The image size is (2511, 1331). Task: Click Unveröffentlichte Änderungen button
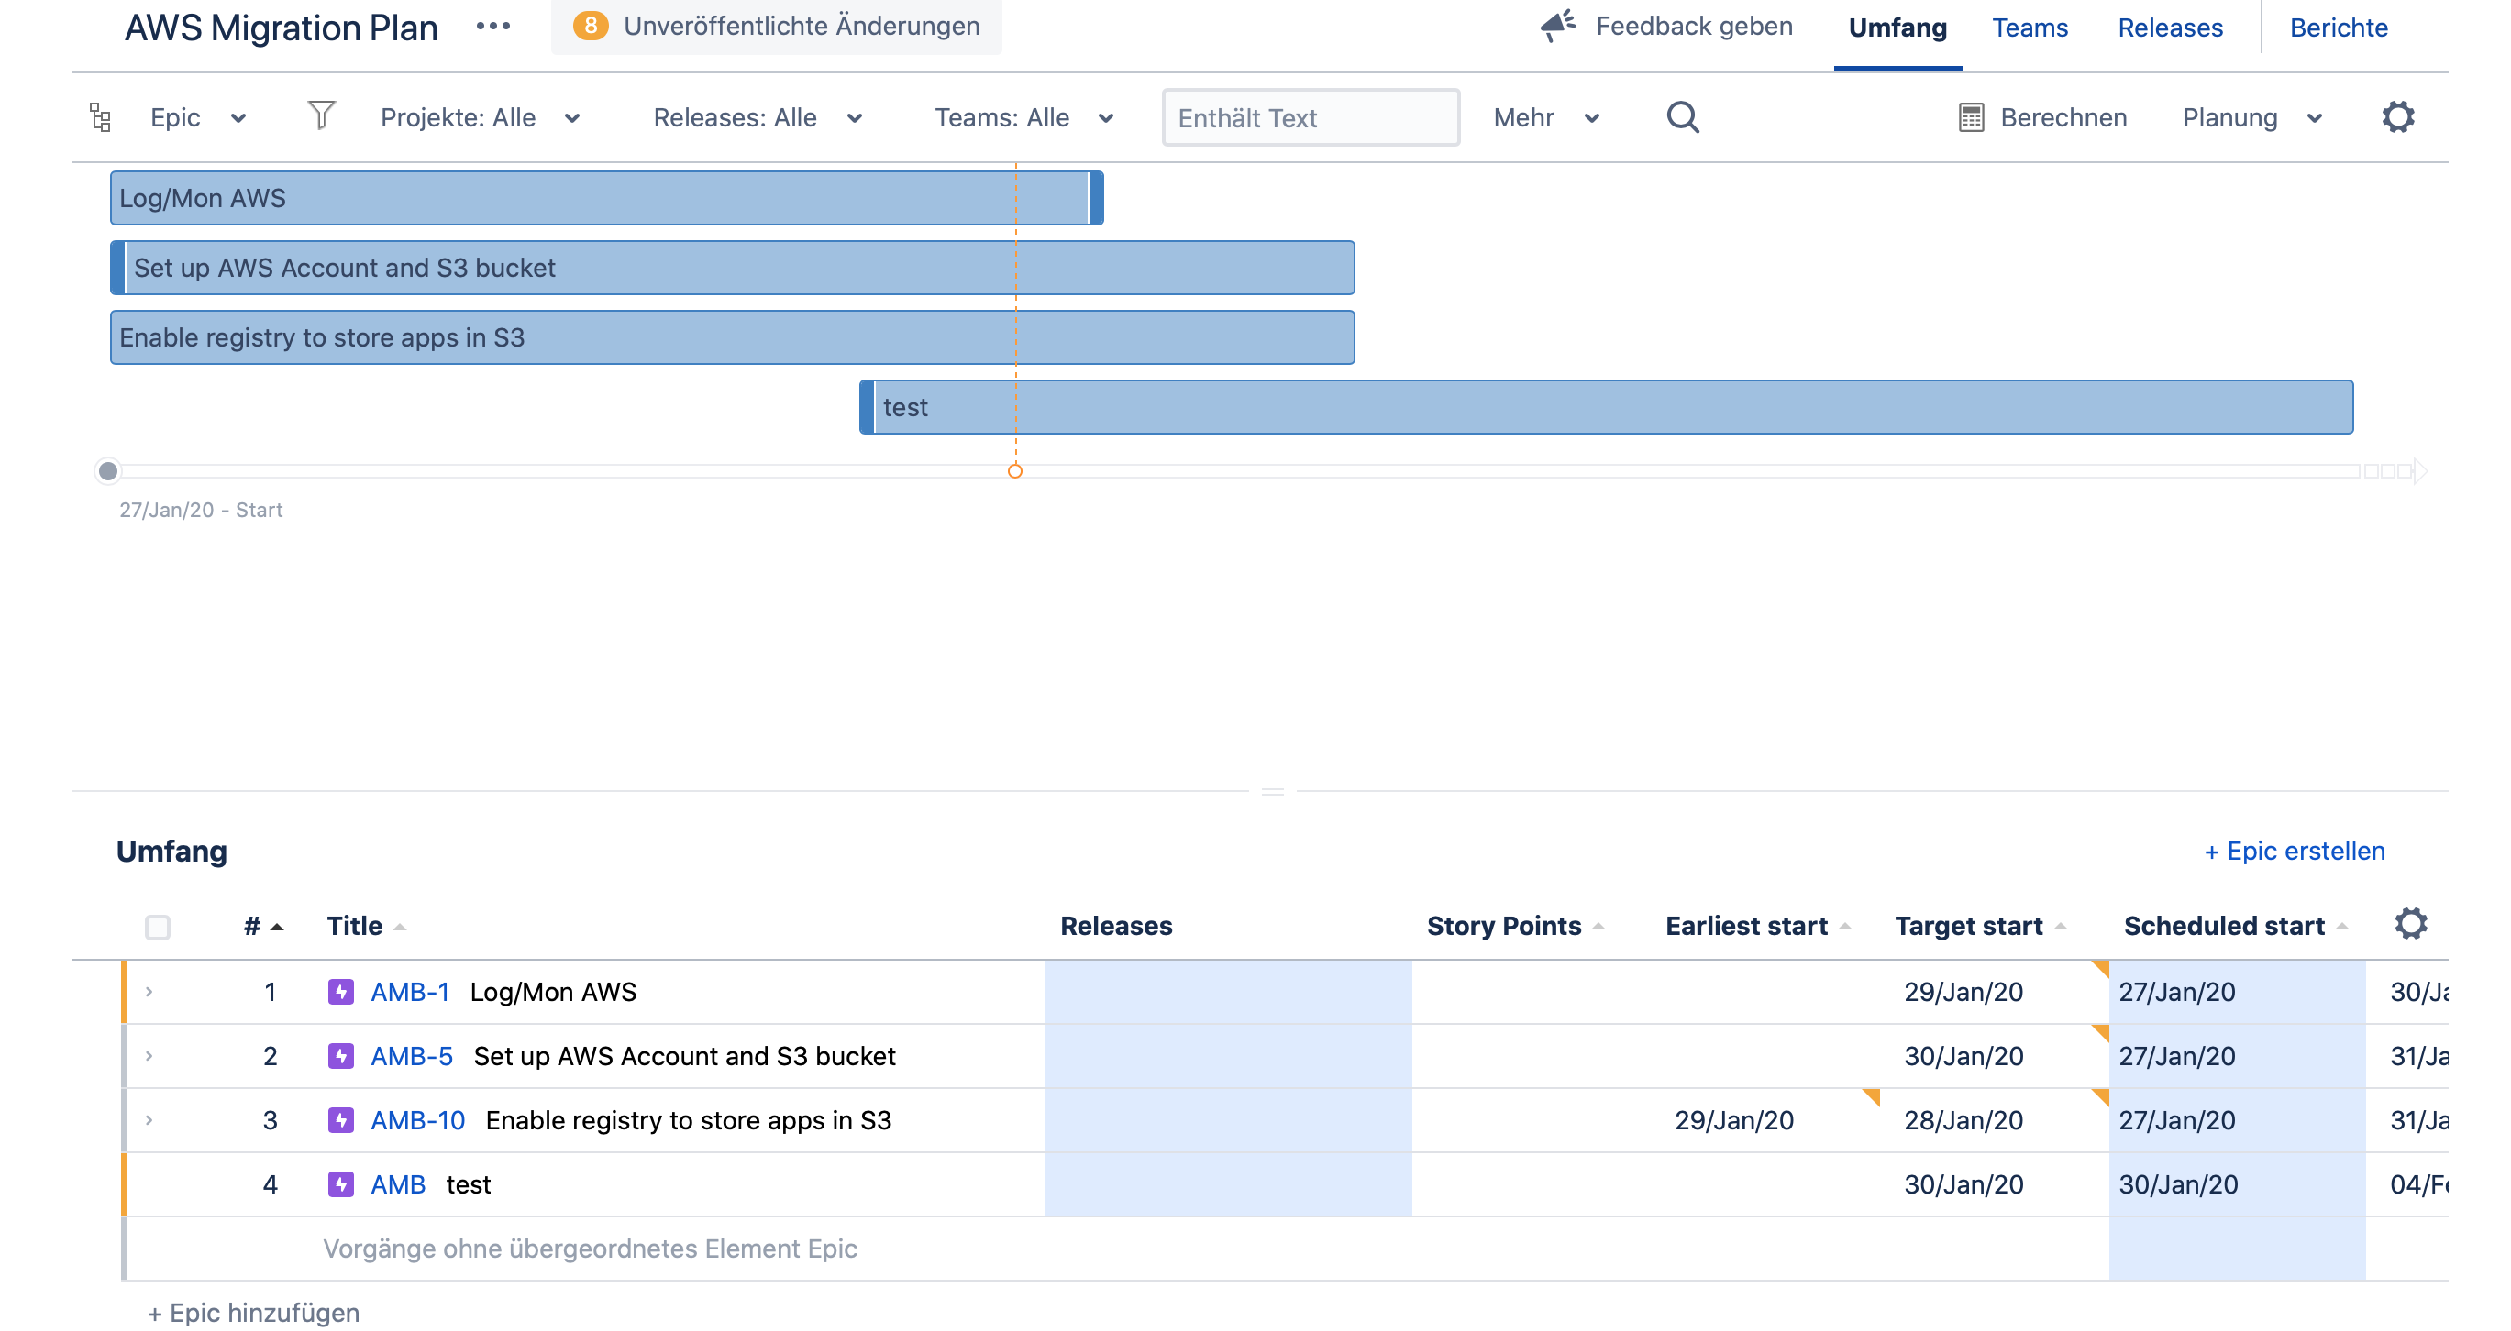[x=777, y=27]
